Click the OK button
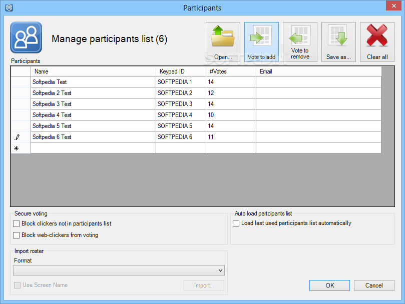 tap(329, 285)
